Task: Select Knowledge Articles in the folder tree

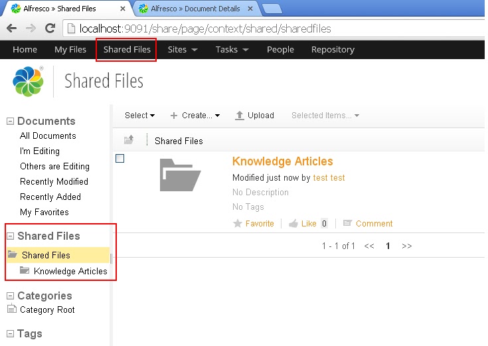Action: 70,271
